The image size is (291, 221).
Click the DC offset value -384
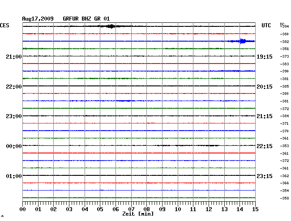284,116
